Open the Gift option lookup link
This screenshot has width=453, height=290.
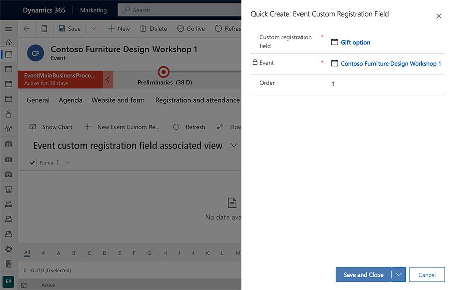coord(355,43)
